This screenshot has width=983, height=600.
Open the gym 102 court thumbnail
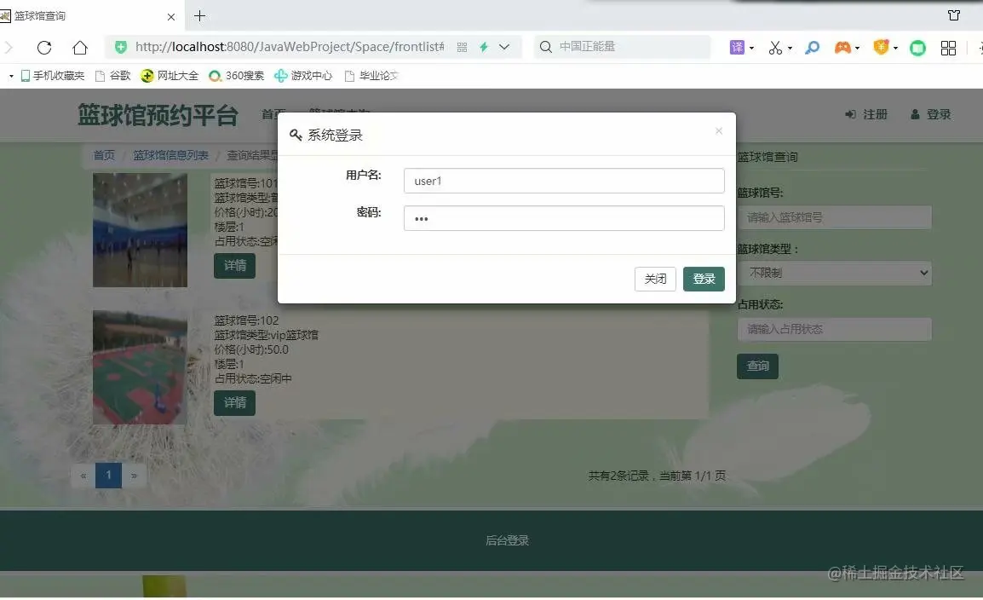coord(140,367)
